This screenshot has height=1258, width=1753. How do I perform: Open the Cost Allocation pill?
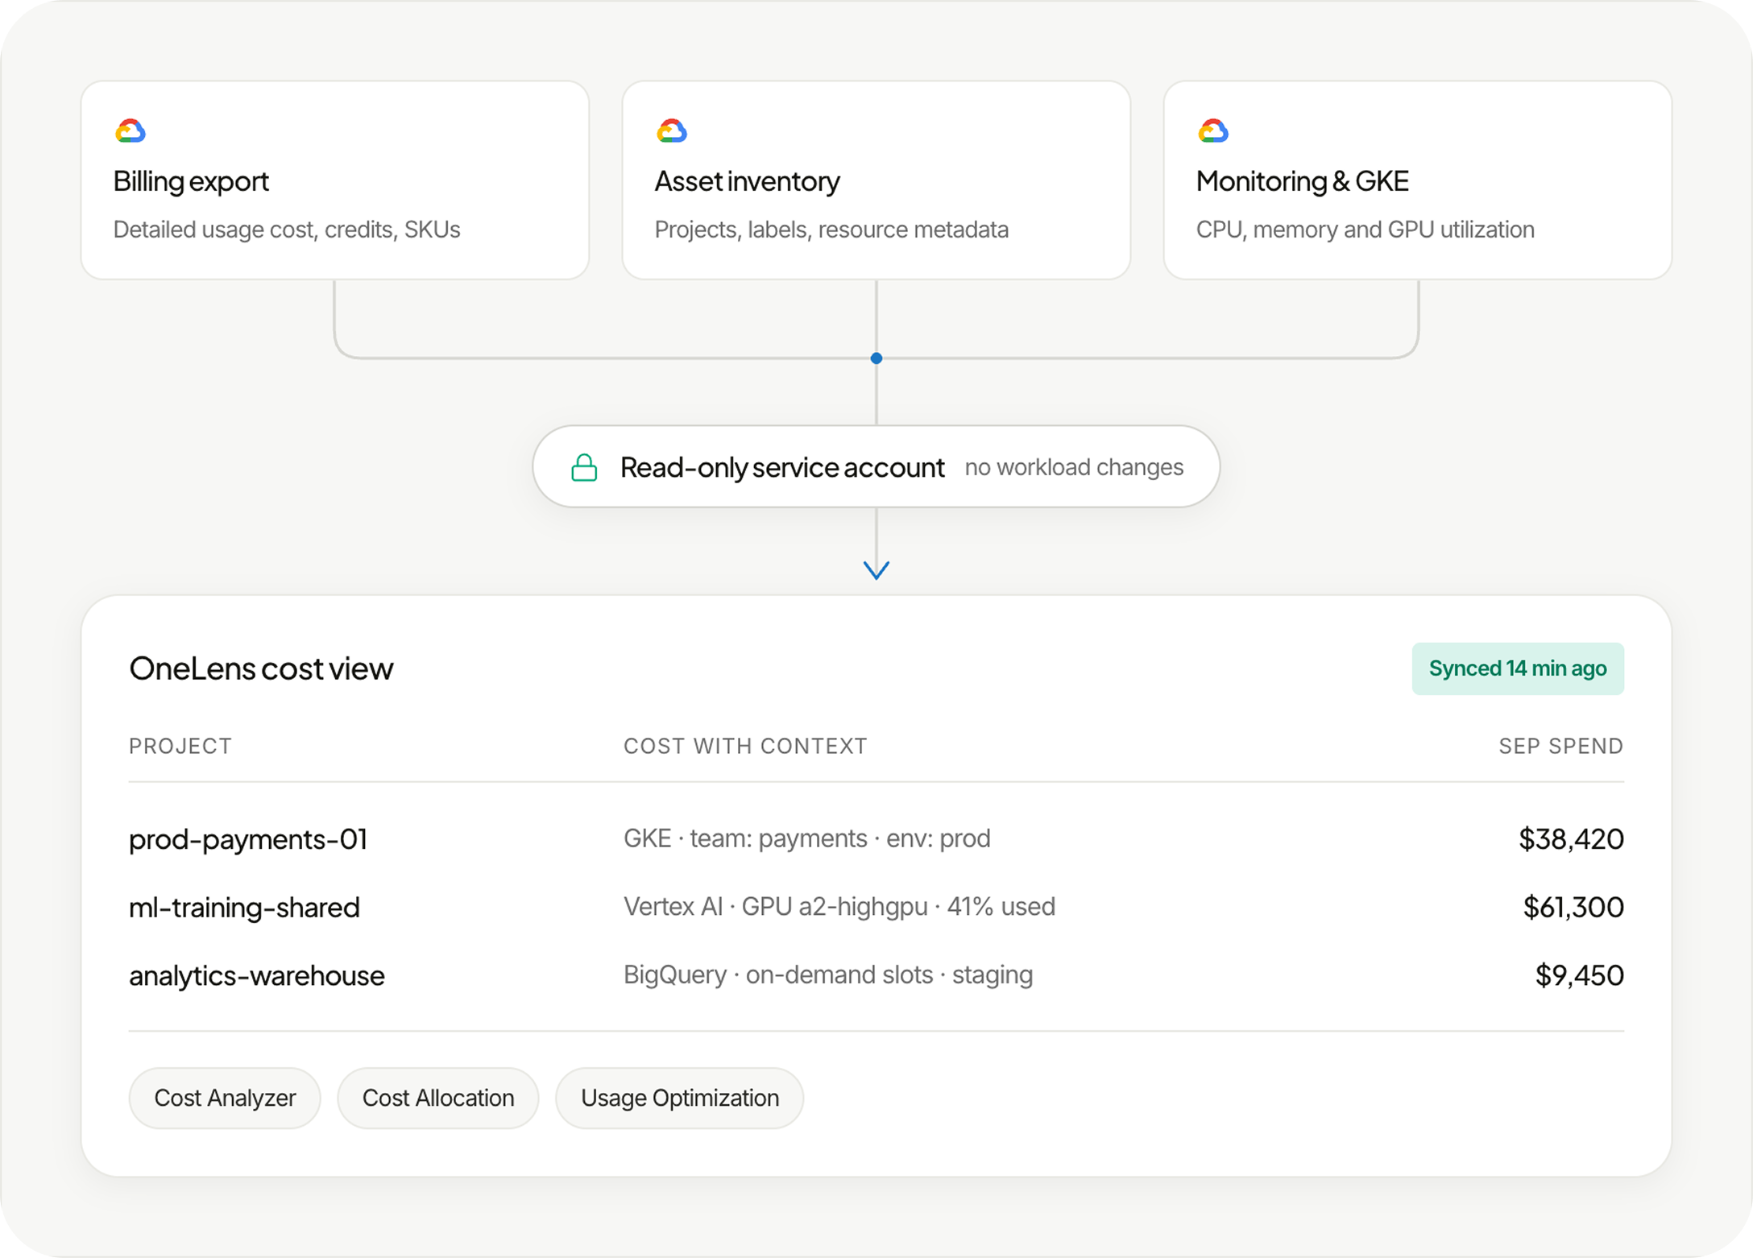point(437,1098)
